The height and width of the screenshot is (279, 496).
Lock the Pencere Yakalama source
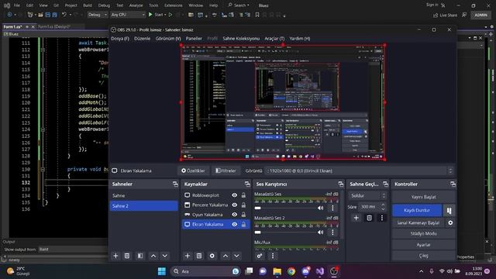243,205
